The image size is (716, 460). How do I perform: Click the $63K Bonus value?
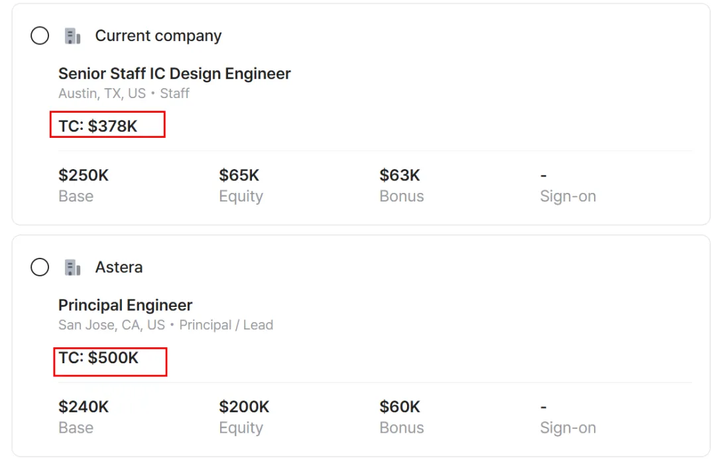400,176
